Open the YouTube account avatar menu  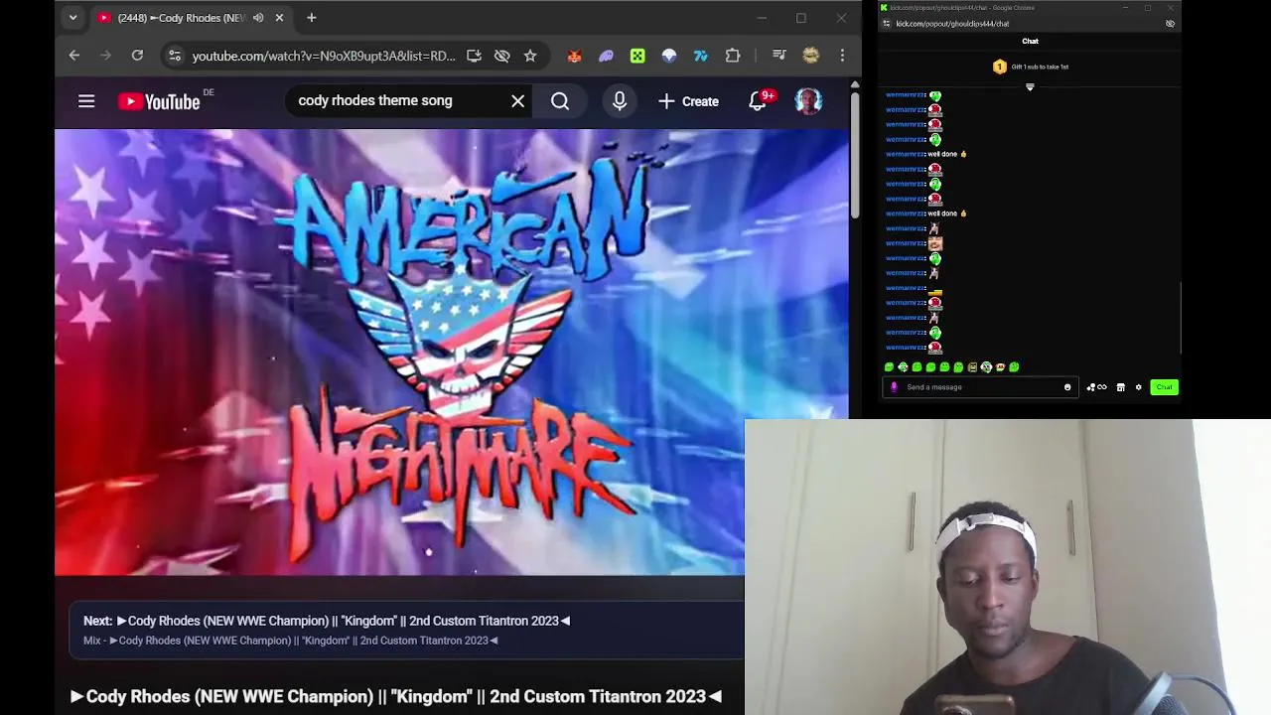[808, 101]
